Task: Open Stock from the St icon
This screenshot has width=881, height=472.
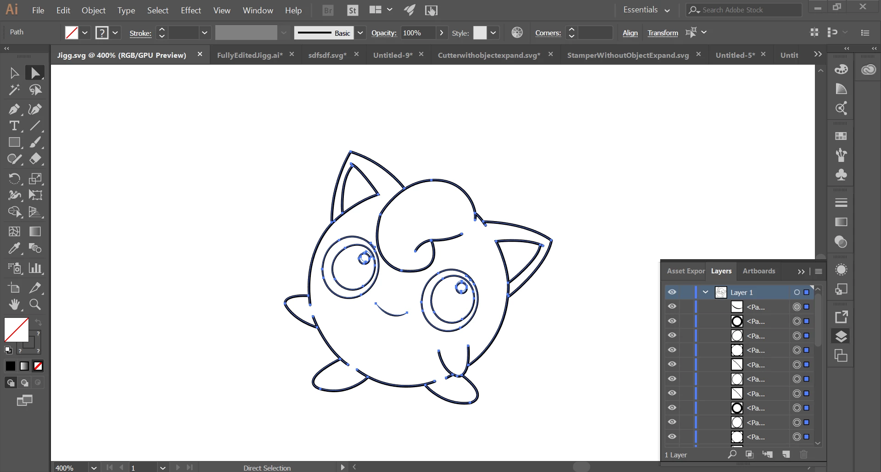Action: [x=353, y=10]
